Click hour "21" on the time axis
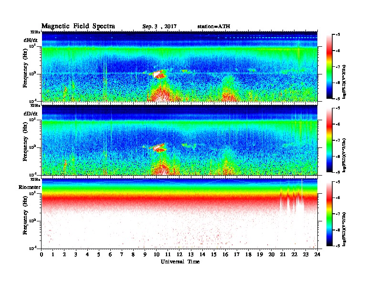This screenshot has height=292, width=378. tap(283, 255)
